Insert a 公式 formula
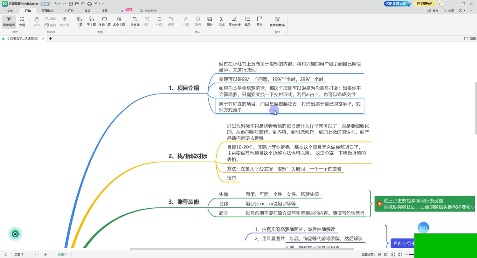This screenshot has width=477, height=258. tap(222, 21)
